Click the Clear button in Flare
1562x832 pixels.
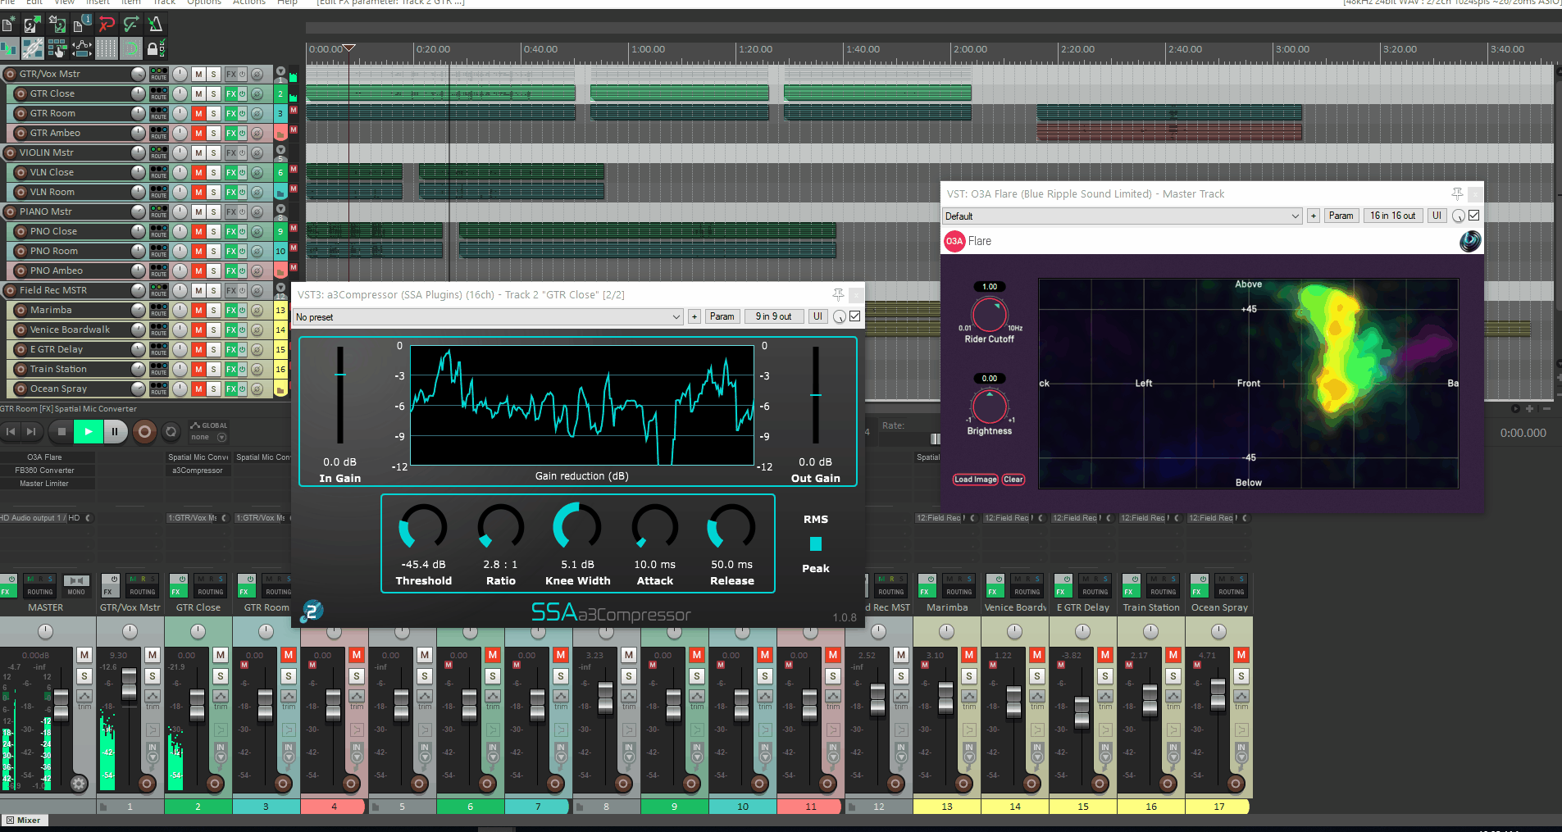click(x=1013, y=480)
